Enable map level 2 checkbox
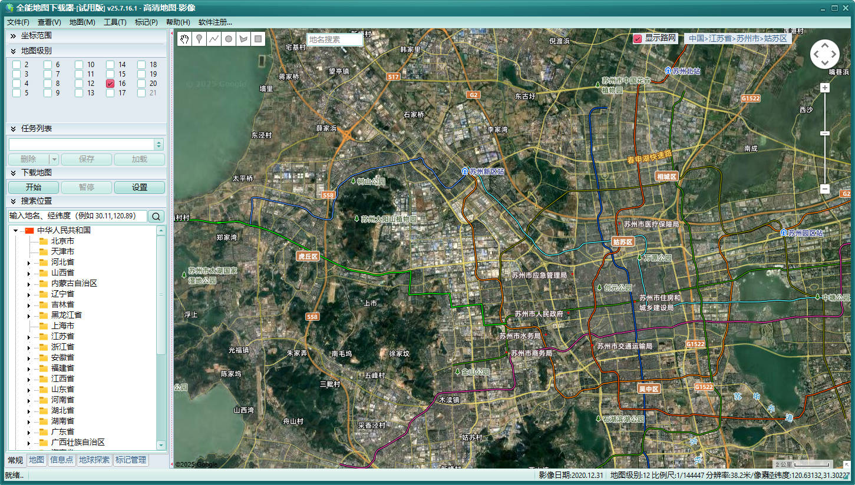Image resolution: width=855 pixels, height=485 pixels. (x=16, y=65)
